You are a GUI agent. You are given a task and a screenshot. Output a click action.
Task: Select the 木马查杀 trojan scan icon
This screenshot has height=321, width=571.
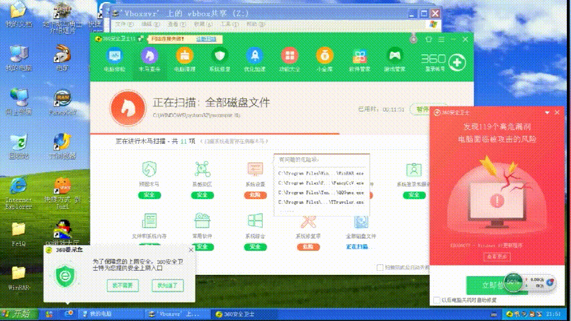click(149, 56)
